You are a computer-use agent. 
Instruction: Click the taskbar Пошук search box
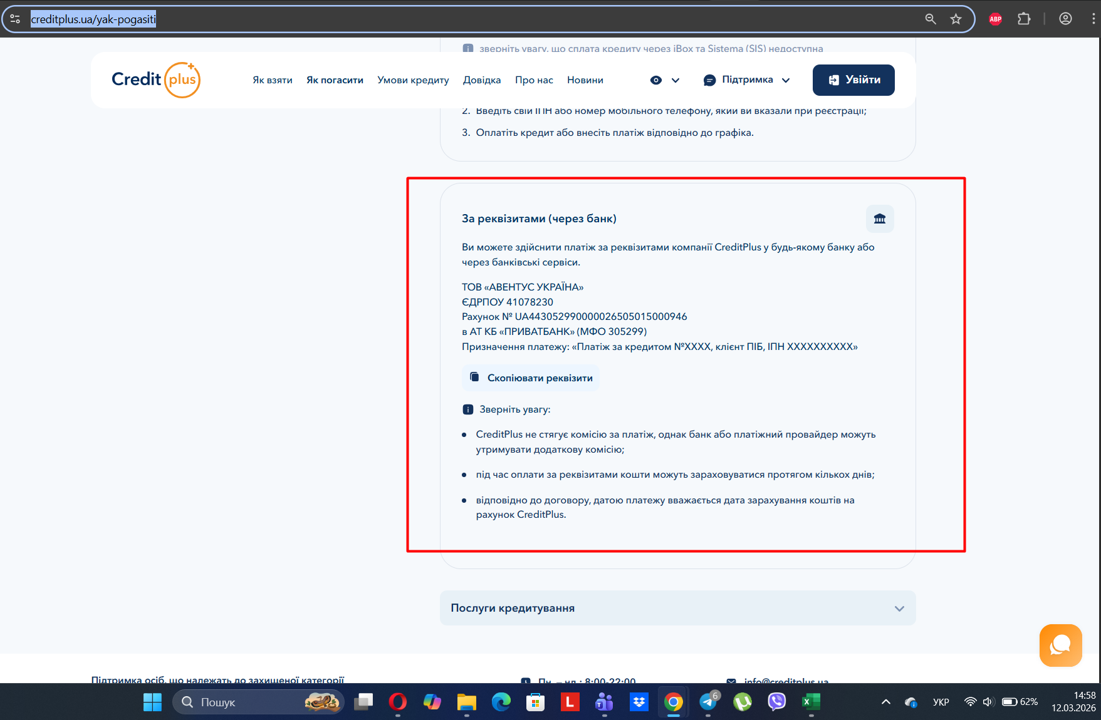coord(258,702)
